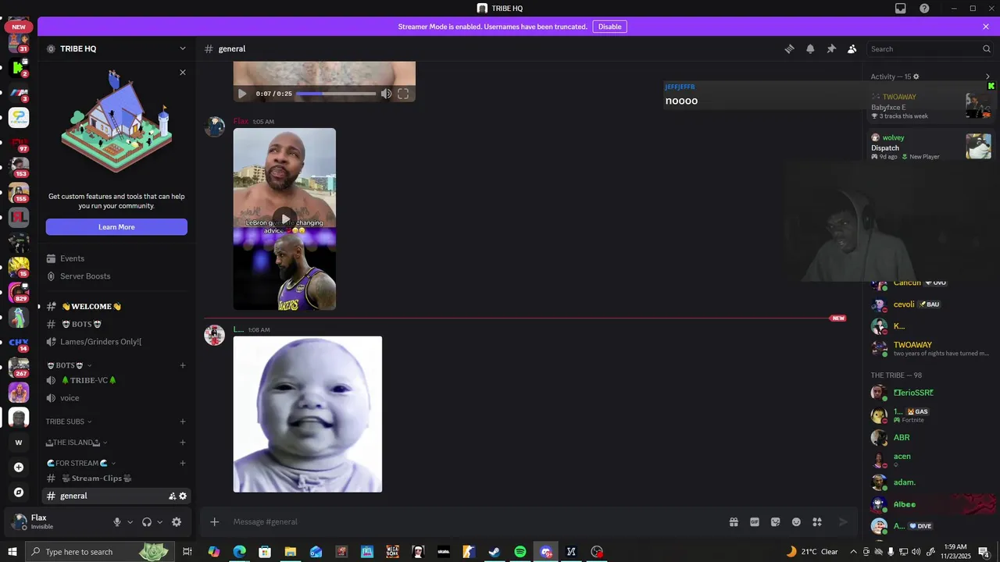The width and height of the screenshot is (1000, 562).
Task: Play the LeBron video from Flax
Action: point(284,219)
